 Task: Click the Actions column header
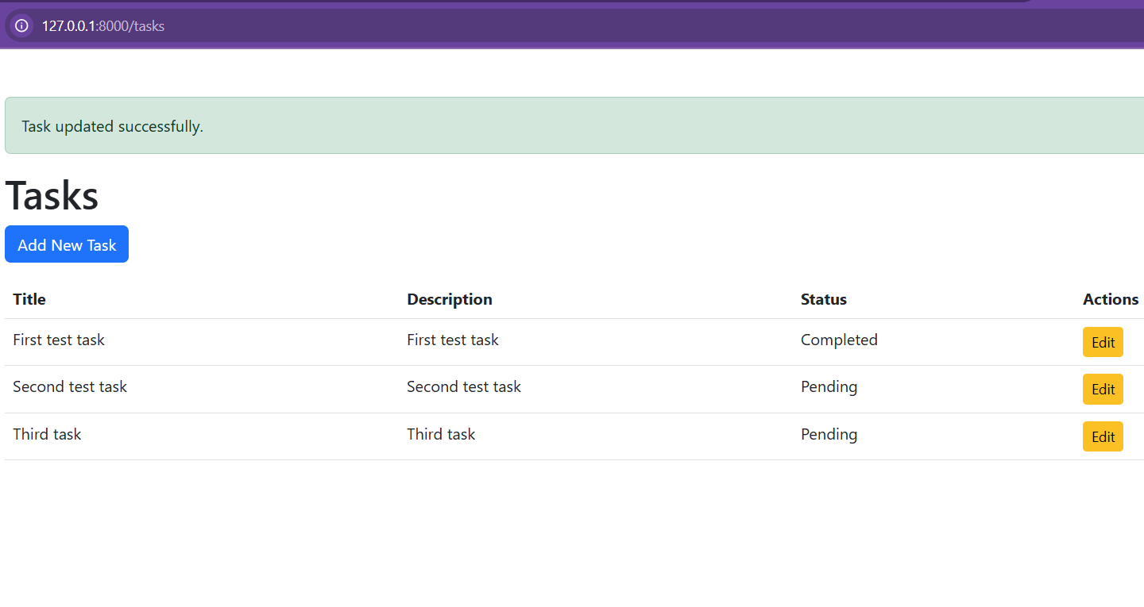coord(1110,299)
